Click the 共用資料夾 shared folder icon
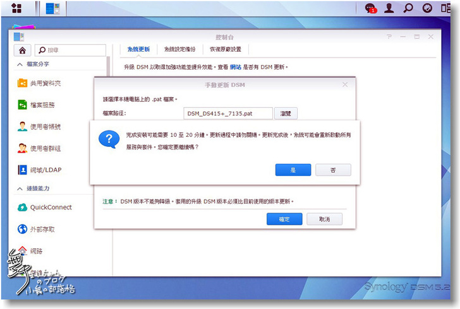Image resolution: width=460 pixels, height=309 pixels. pos(22,83)
